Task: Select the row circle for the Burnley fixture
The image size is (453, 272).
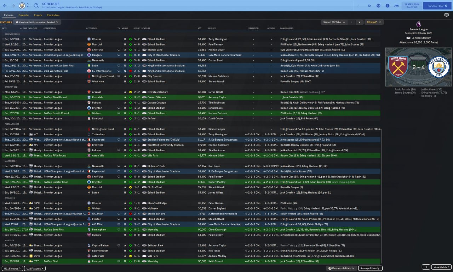Action: (x=3, y=235)
